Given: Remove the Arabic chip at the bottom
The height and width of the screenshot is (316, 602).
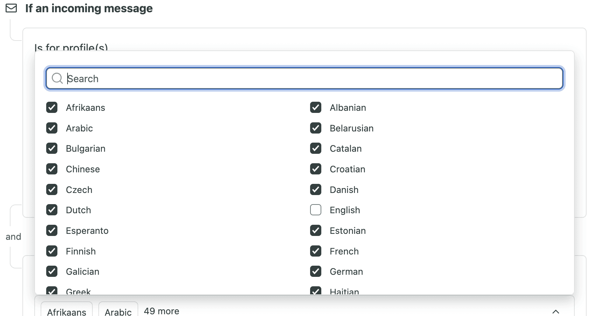Looking at the screenshot, I should pos(118,311).
